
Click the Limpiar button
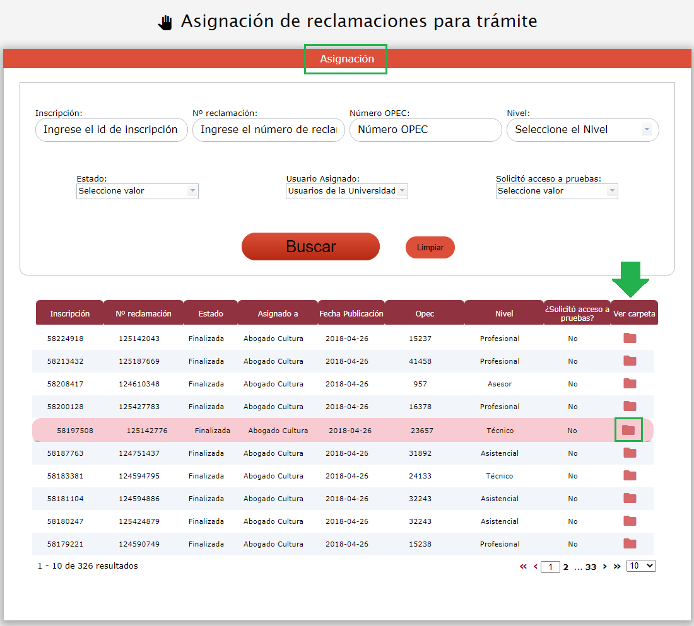click(x=430, y=248)
